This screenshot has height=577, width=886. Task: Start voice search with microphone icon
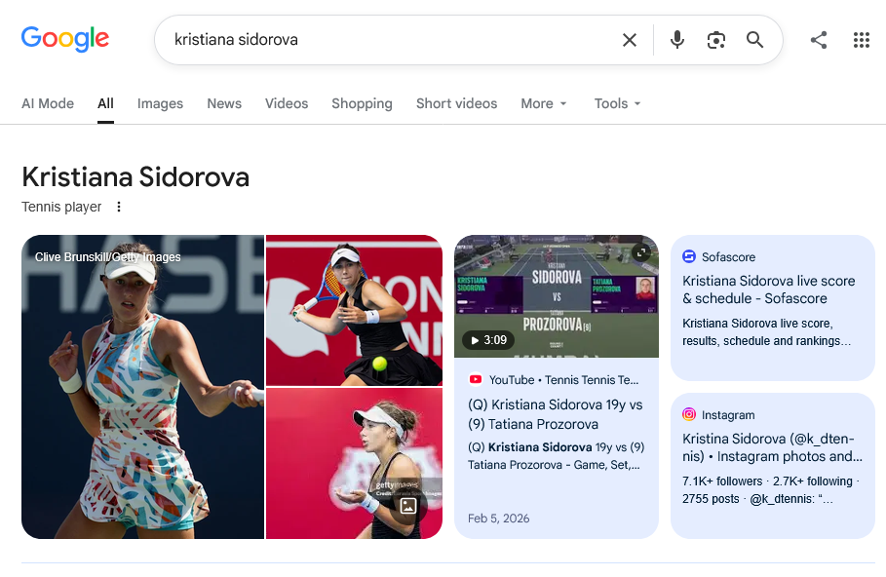(677, 40)
